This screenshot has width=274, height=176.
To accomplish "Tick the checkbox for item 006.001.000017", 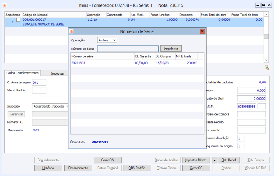I will tap(18, 20).
